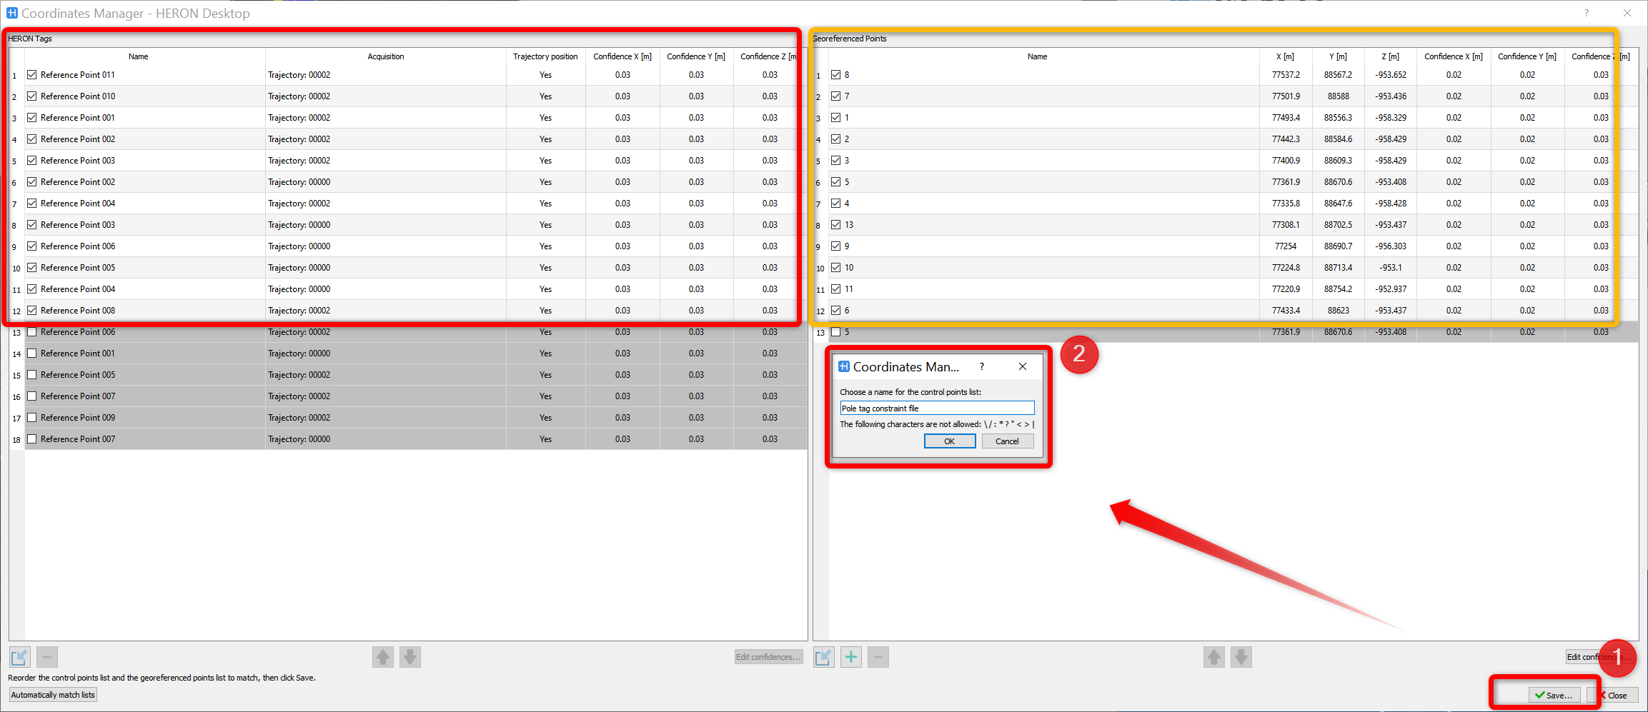
Task: Toggle georeferenced point 13 checkbox
Action: 836,225
